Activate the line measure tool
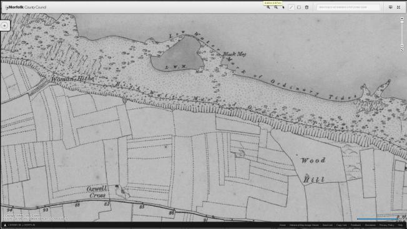Viewport: 407px width, 229px height. [292, 7]
